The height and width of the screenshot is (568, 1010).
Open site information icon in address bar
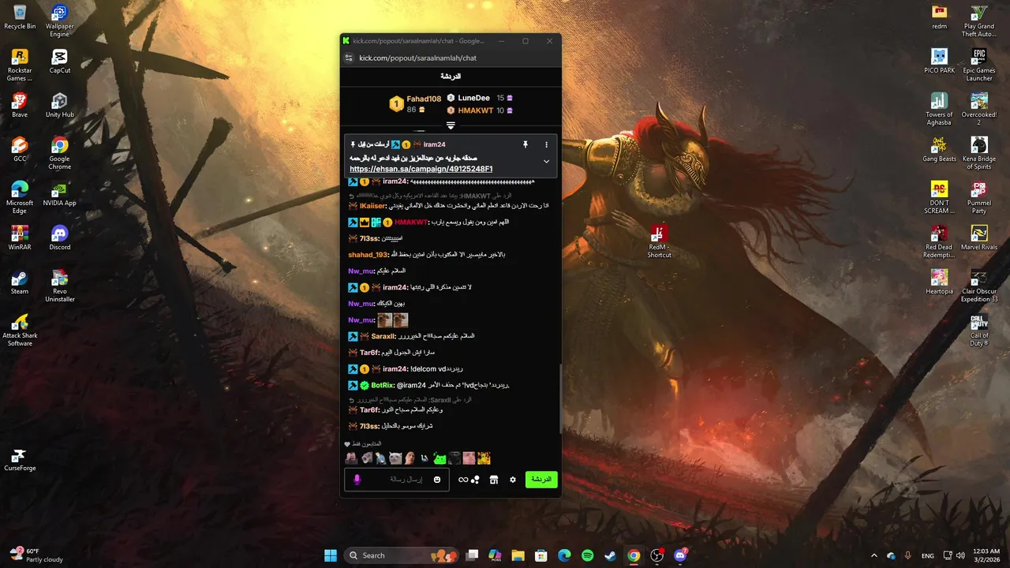350,58
